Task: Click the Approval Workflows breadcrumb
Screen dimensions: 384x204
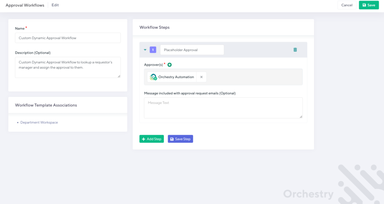Action: click(x=25, y=5)
